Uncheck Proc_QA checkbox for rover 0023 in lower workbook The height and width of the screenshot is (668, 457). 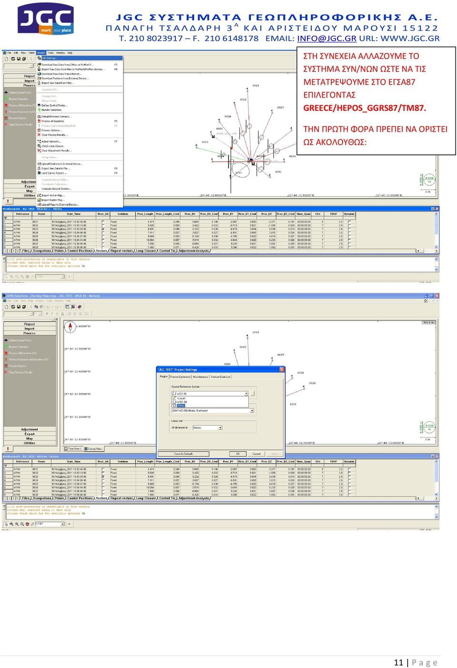(x=103, y=477)
